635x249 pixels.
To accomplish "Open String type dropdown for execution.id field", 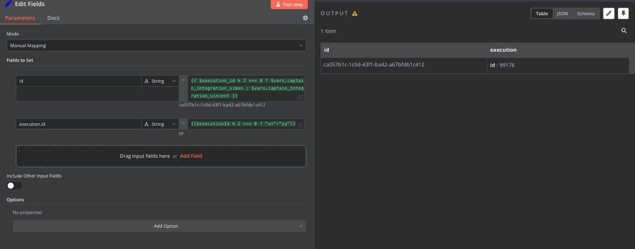I will coord(160,124).
